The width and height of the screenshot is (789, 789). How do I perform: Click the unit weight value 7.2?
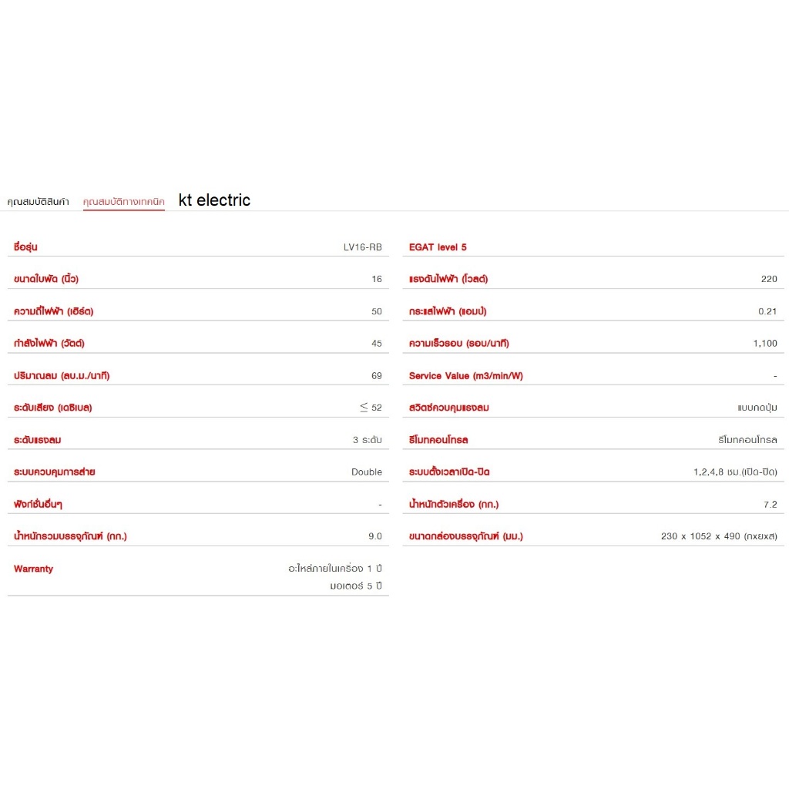770,504
